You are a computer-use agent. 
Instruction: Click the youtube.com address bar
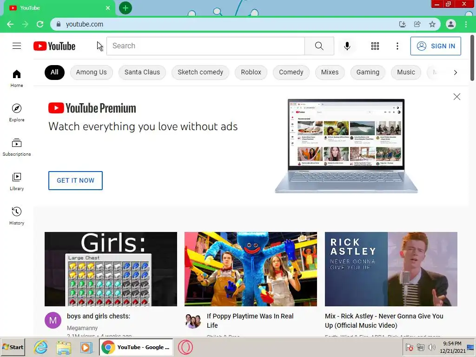click(x=225, y=24)
